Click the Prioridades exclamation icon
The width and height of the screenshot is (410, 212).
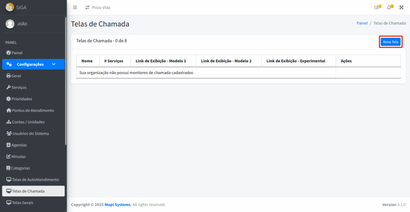[x=8, y=99]
